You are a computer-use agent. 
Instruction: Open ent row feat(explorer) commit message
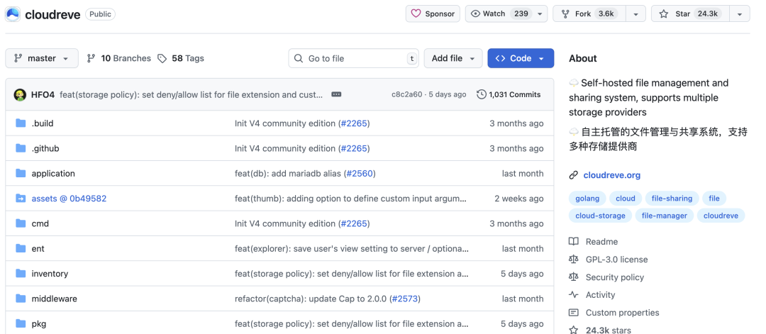click(x=352, y=248)
